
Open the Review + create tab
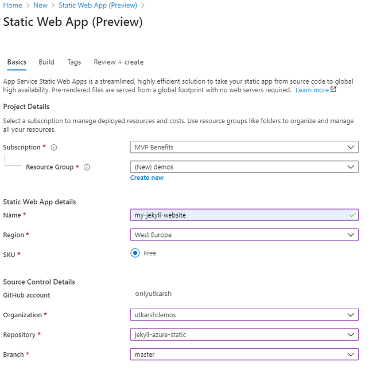pyautogui.click(x=118, y=62)
